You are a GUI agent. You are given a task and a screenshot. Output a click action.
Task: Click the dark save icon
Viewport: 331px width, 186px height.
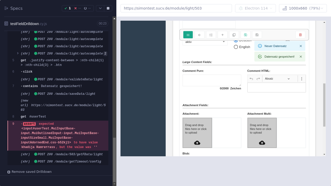coord(257,35)
